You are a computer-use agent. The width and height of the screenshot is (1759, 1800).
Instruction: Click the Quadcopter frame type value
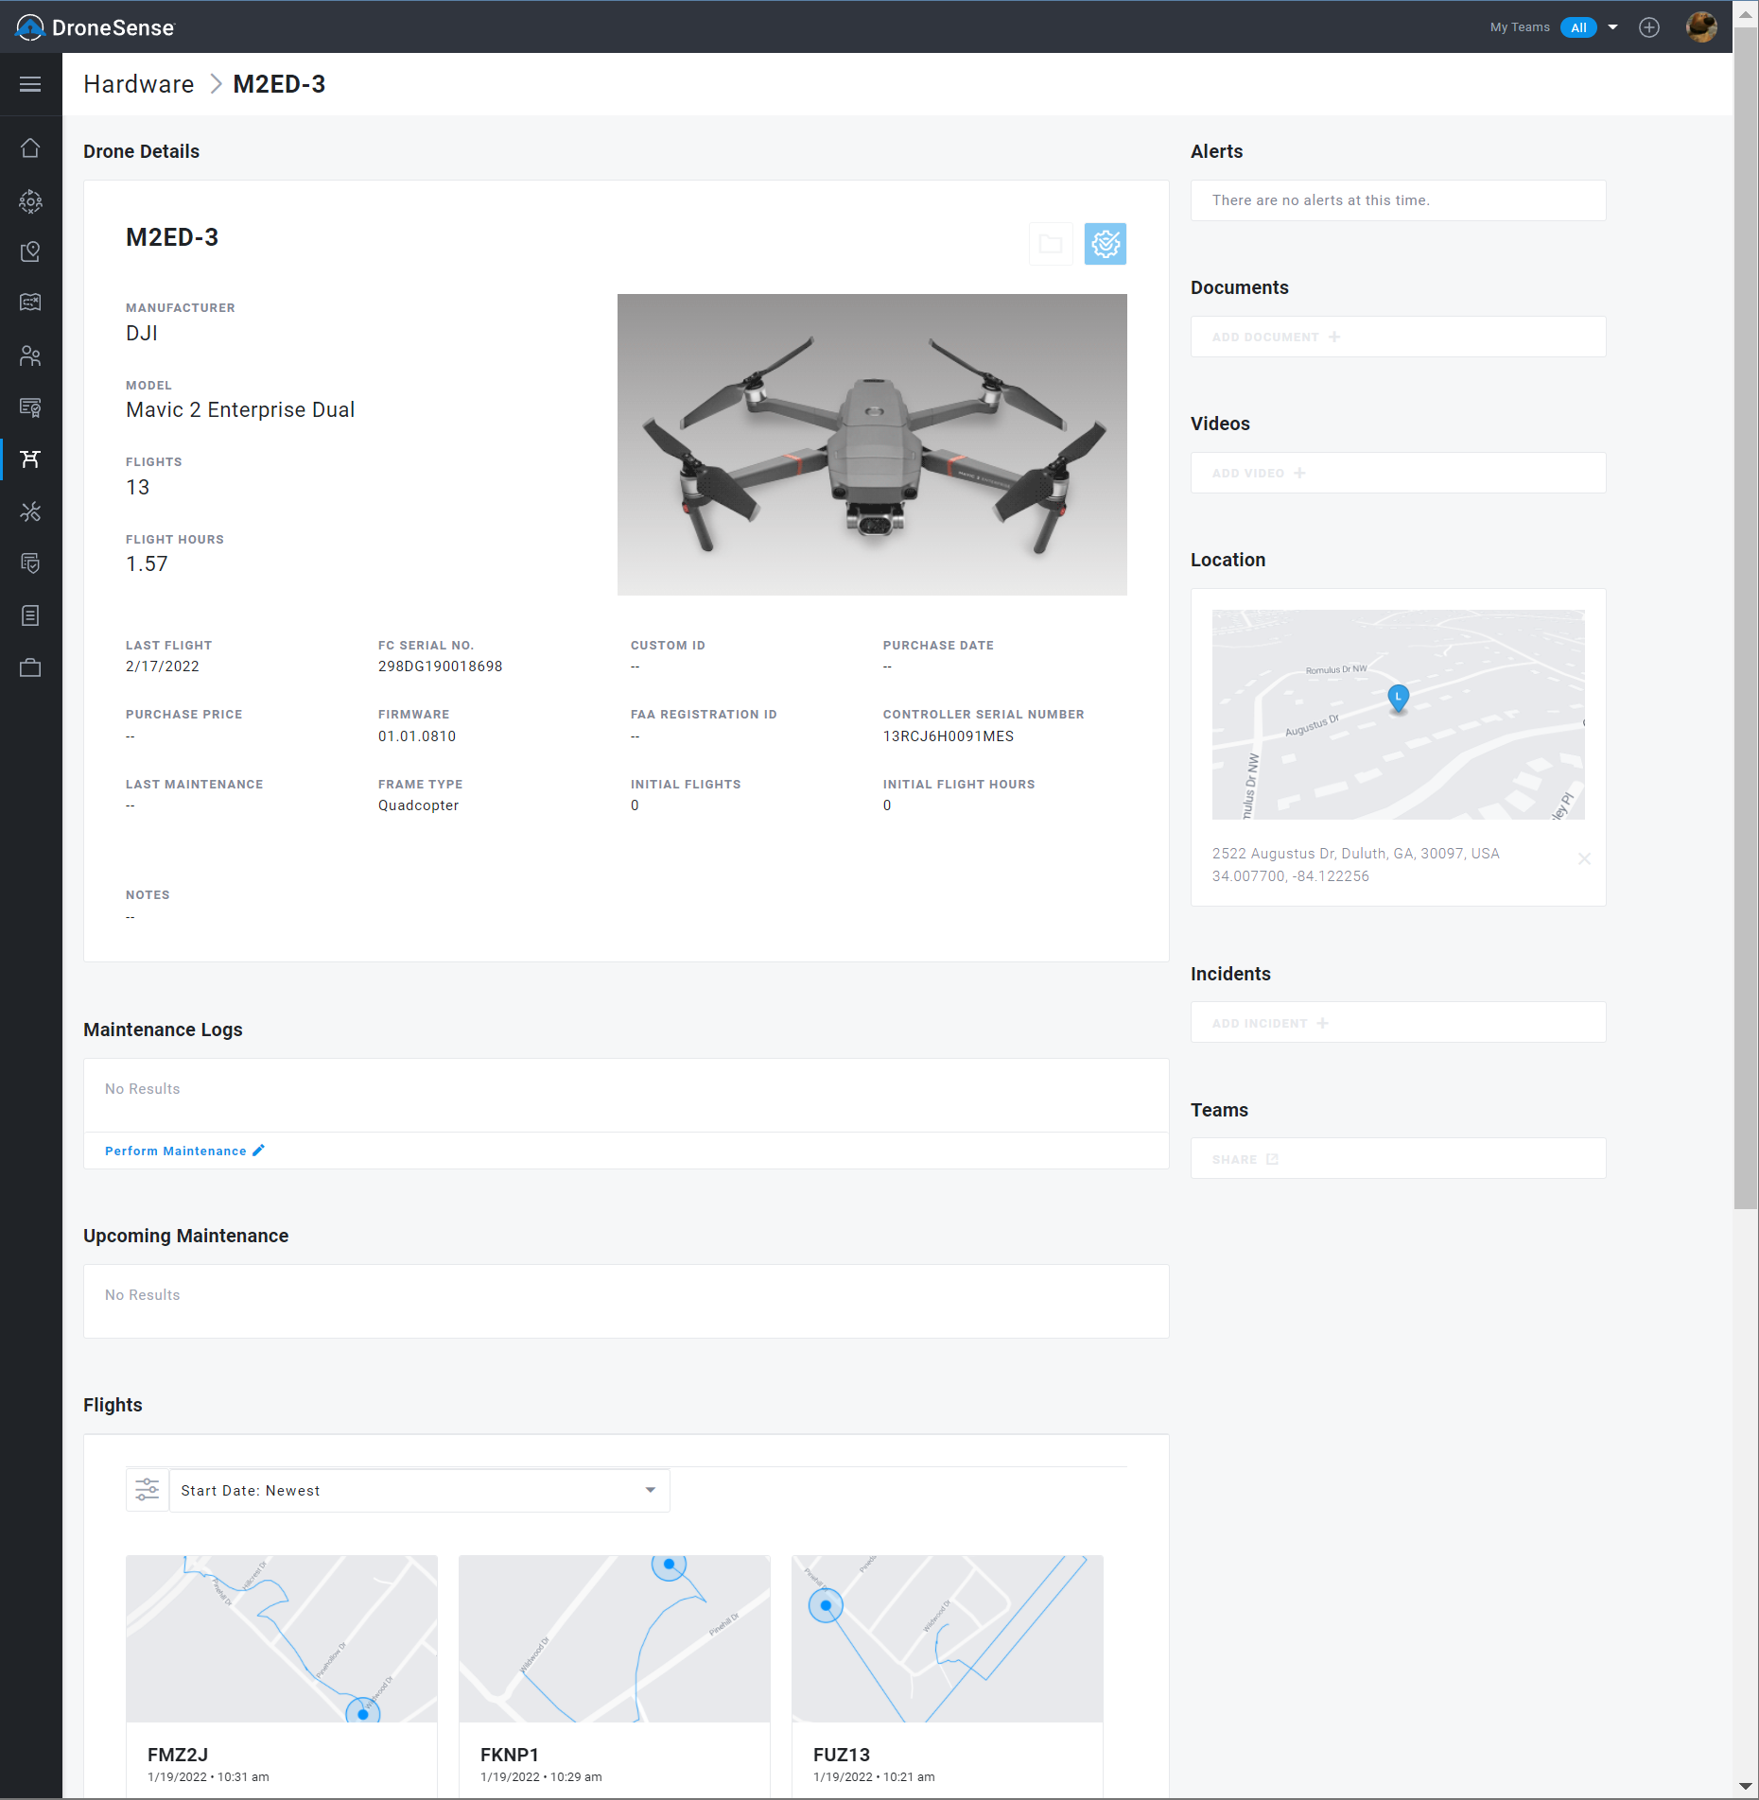point(418,805)
